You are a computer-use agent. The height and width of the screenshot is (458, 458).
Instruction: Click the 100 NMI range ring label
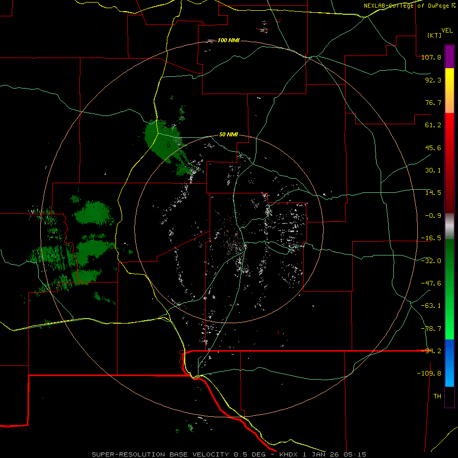point(228,40)
